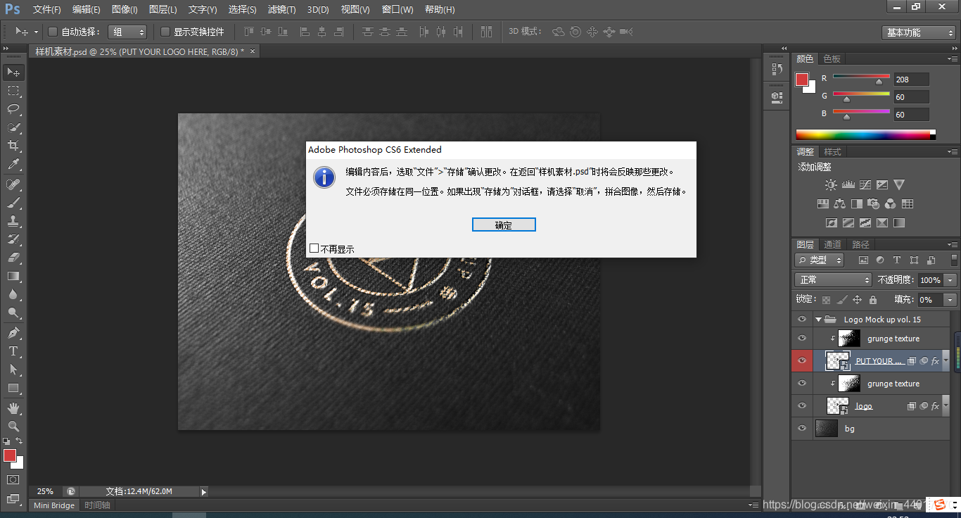This screenshot has width=961, height=518.
Task: Open the fill 填充 slider arrow
Action: point(950,300)
